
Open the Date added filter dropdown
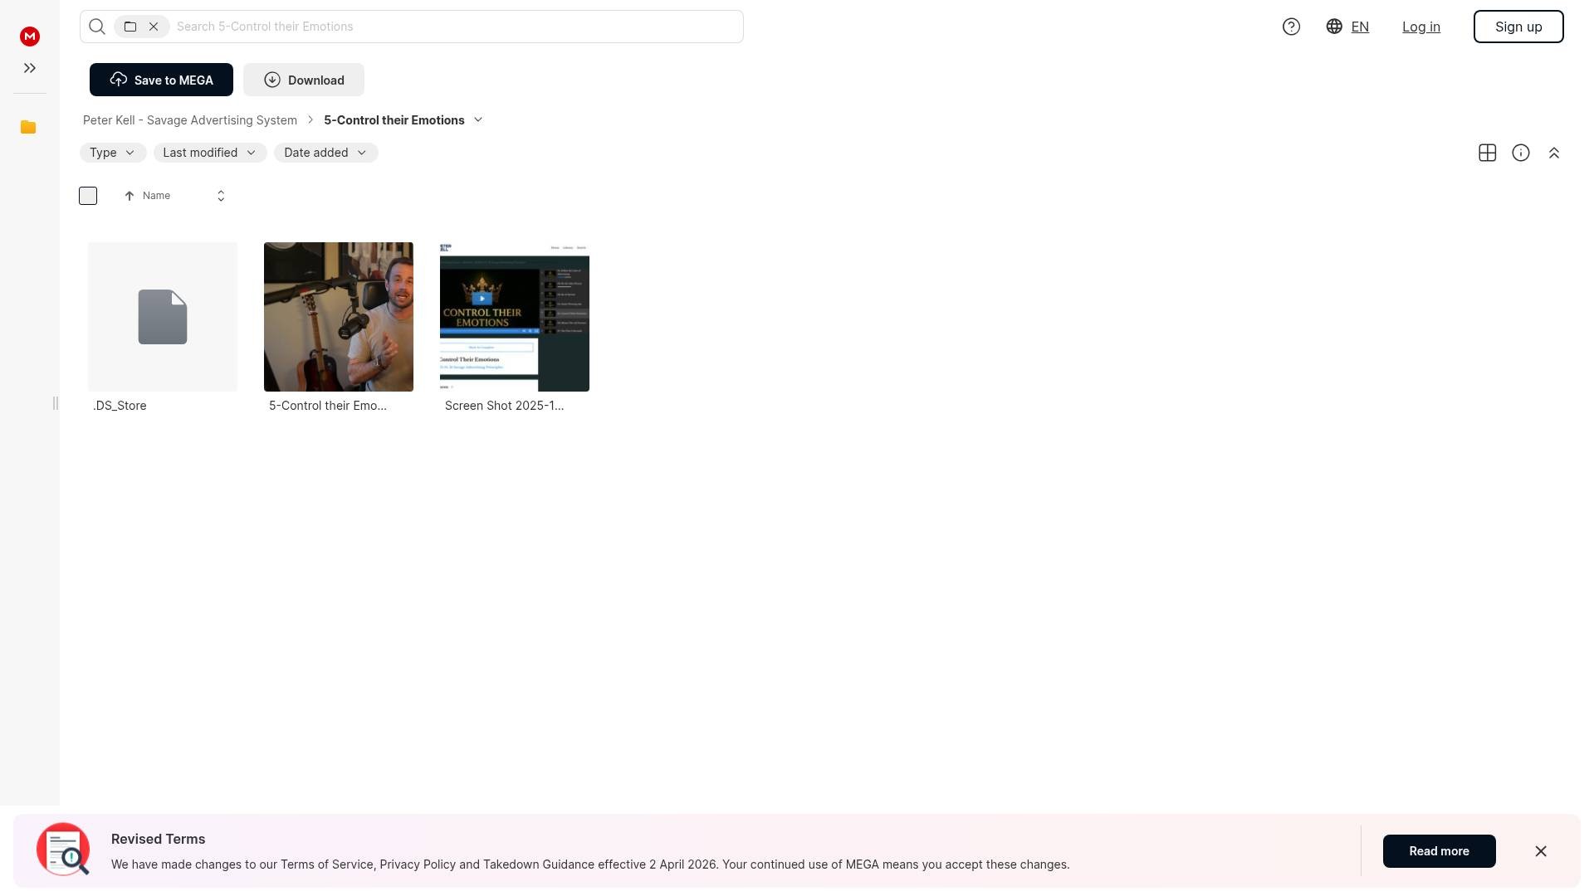pyautogui.click(x=325, y=153)
